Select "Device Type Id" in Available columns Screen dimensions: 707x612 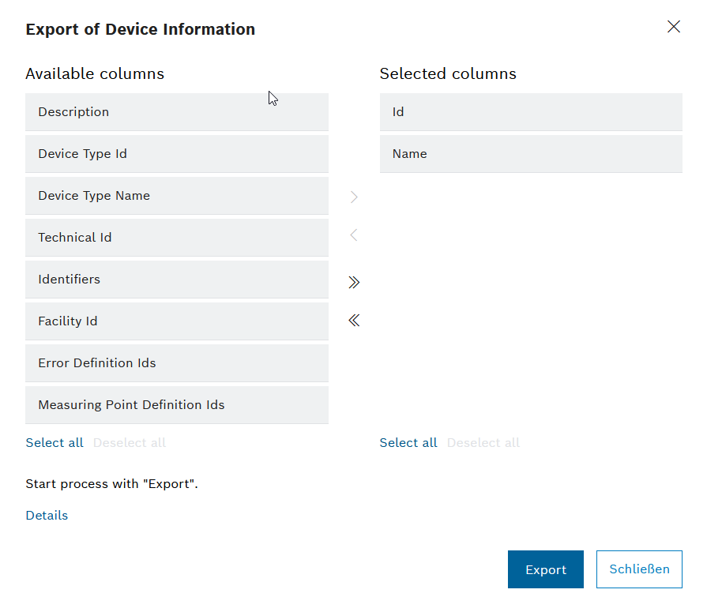point(177,153)
